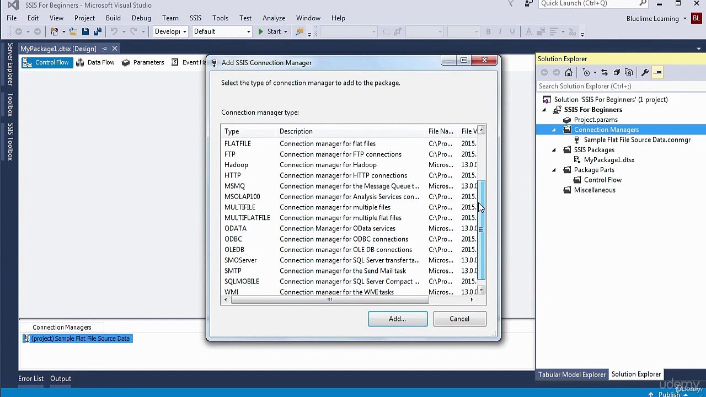Open the document tab list dropdown arrow

coord(699,49)
